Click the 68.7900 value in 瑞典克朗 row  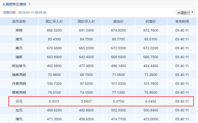86,75
